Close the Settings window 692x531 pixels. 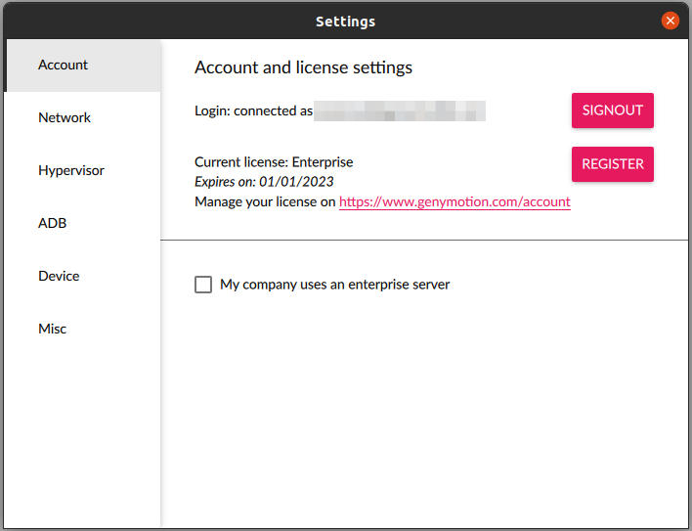pos(670,21)
